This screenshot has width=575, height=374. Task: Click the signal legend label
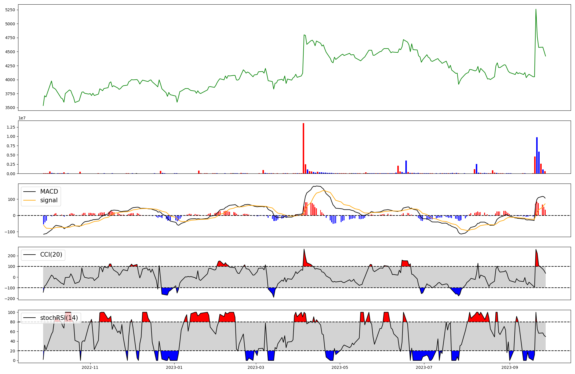coord(49,200)
